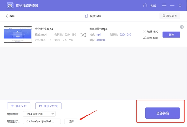This screenshot has height=127, width=187.
Task: Convert this file with 转换 button
Action: [x=171, y=35]
